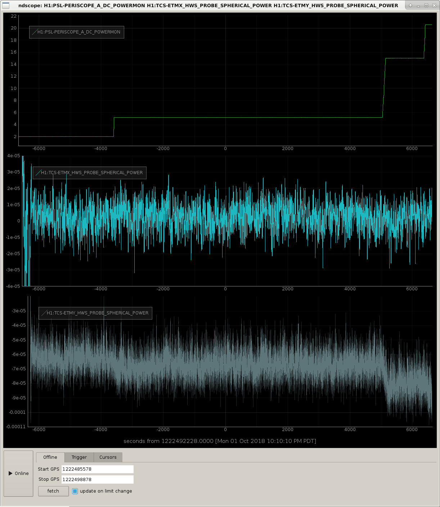Click the green line sample in the PSL-PERISCOPE legend
440x507 pixels.
click(34, 32)
